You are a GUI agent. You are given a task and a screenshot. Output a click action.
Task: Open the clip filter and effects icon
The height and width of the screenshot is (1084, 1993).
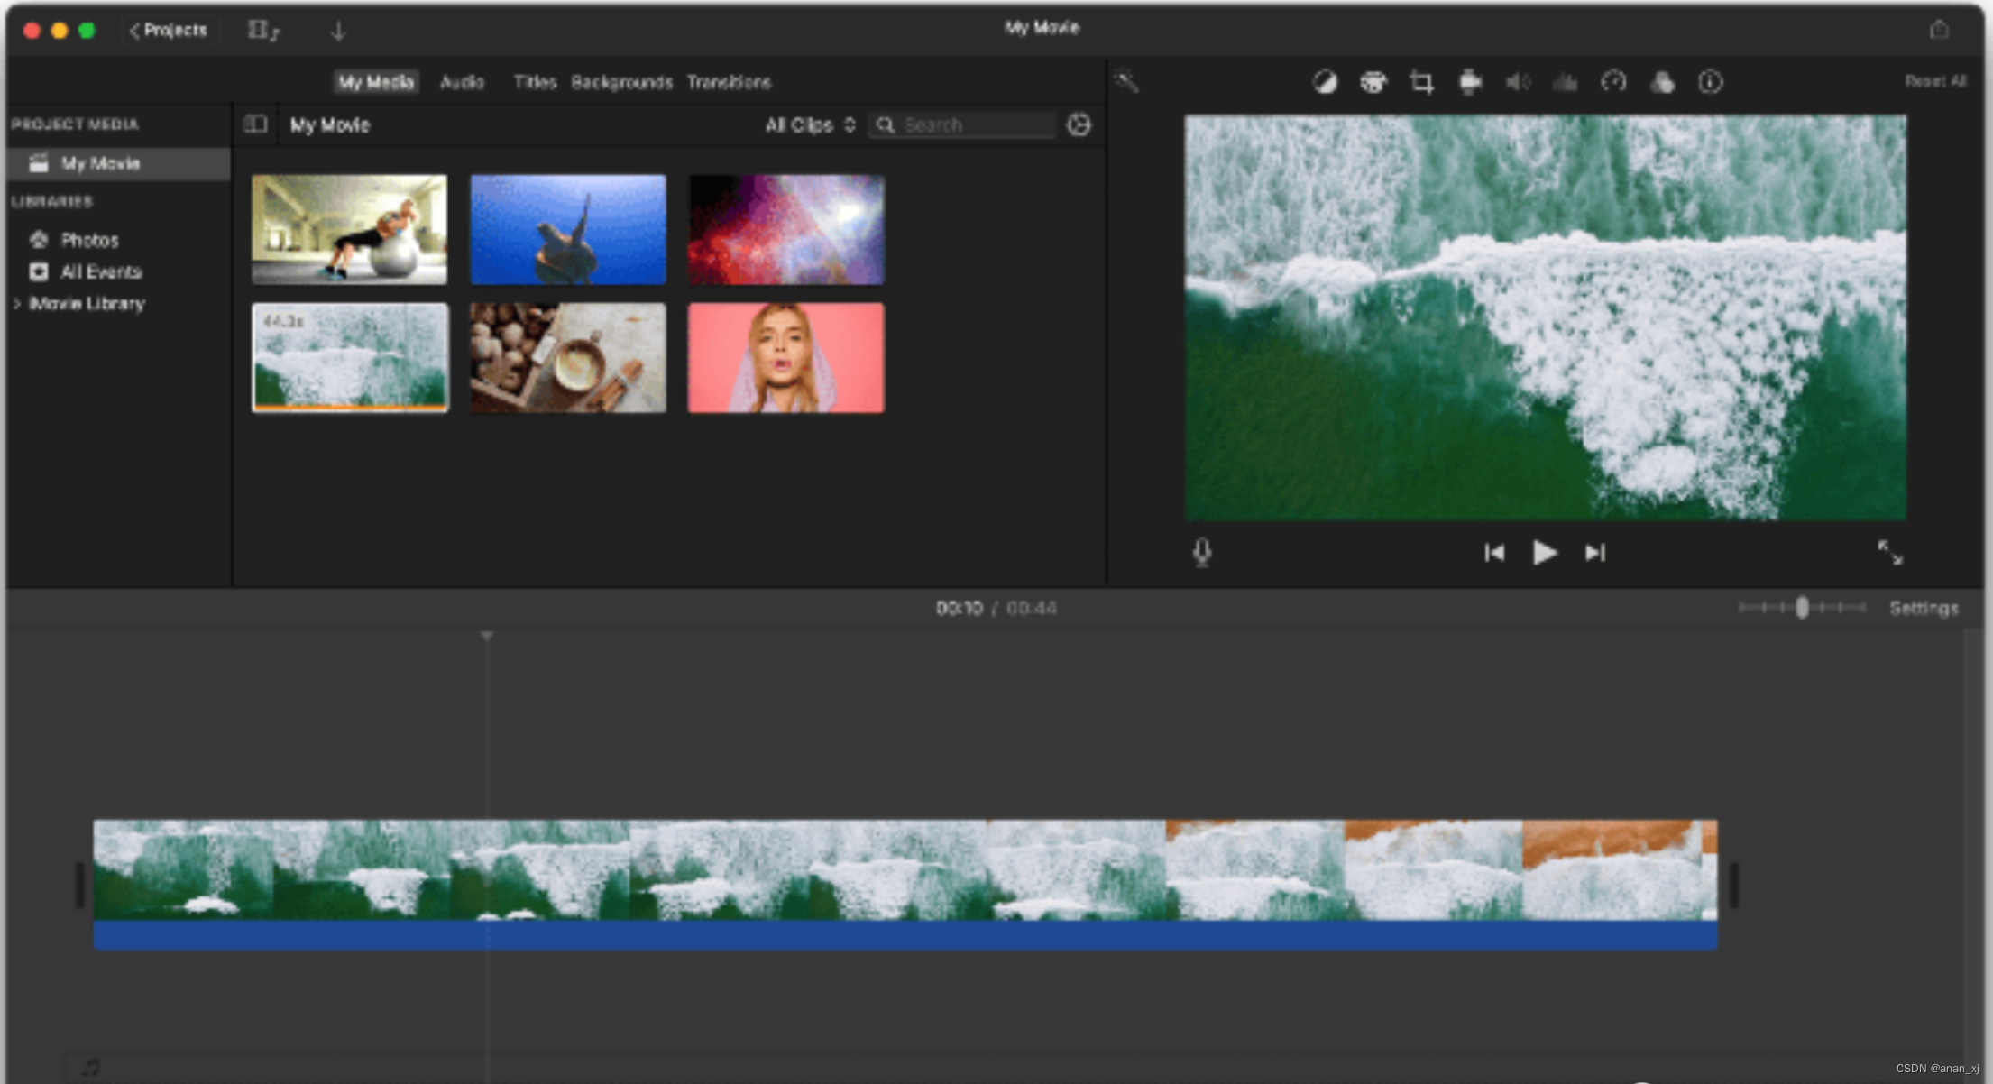pos(1662,82)
